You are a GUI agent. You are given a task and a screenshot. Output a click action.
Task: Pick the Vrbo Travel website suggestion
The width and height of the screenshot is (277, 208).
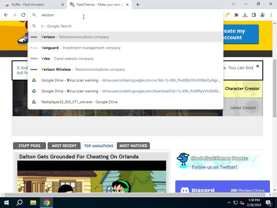[126, 58]
